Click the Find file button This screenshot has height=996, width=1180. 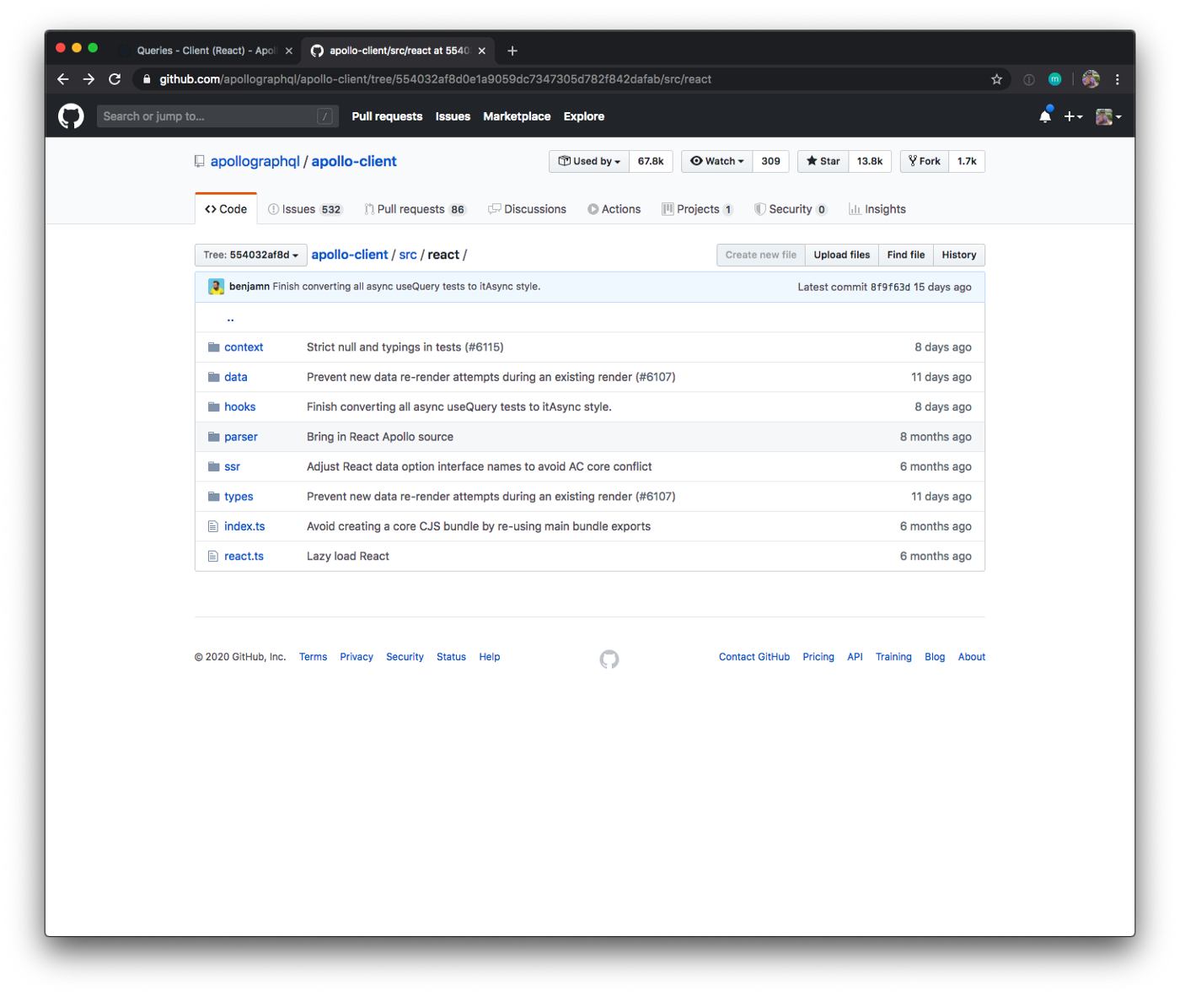click(906, 255)
